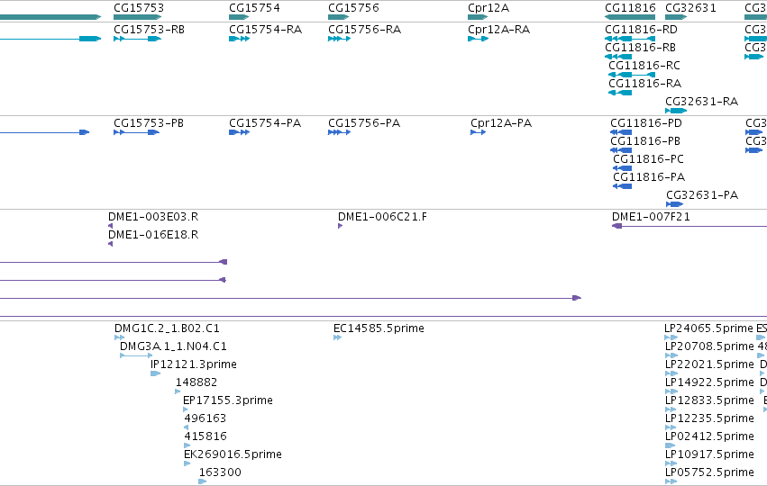Viewport: 767px width, 486px height.
Task: Select EST LP02412.5prime
Action: 709,436
